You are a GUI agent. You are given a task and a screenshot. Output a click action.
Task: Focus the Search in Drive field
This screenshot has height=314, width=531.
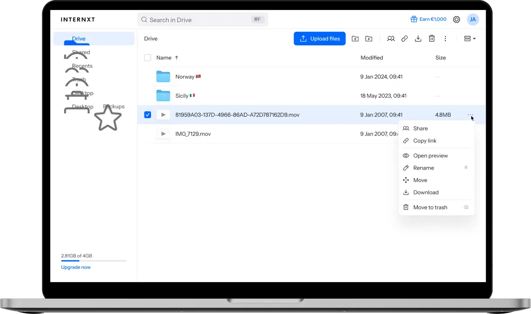pyautogui.click(x=202, y=20)
